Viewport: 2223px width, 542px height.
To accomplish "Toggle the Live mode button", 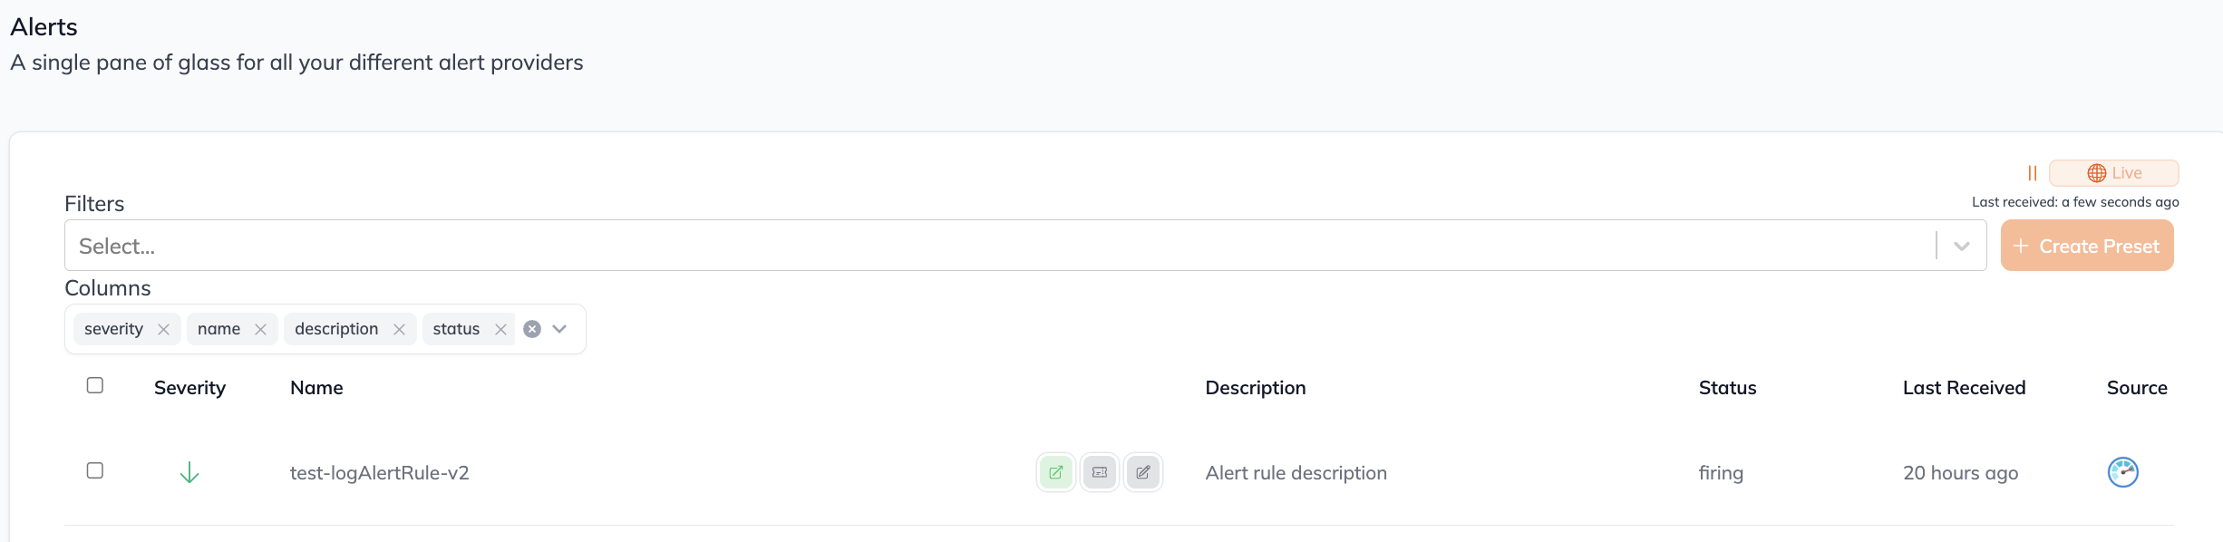I will [x=2113, y=173].
